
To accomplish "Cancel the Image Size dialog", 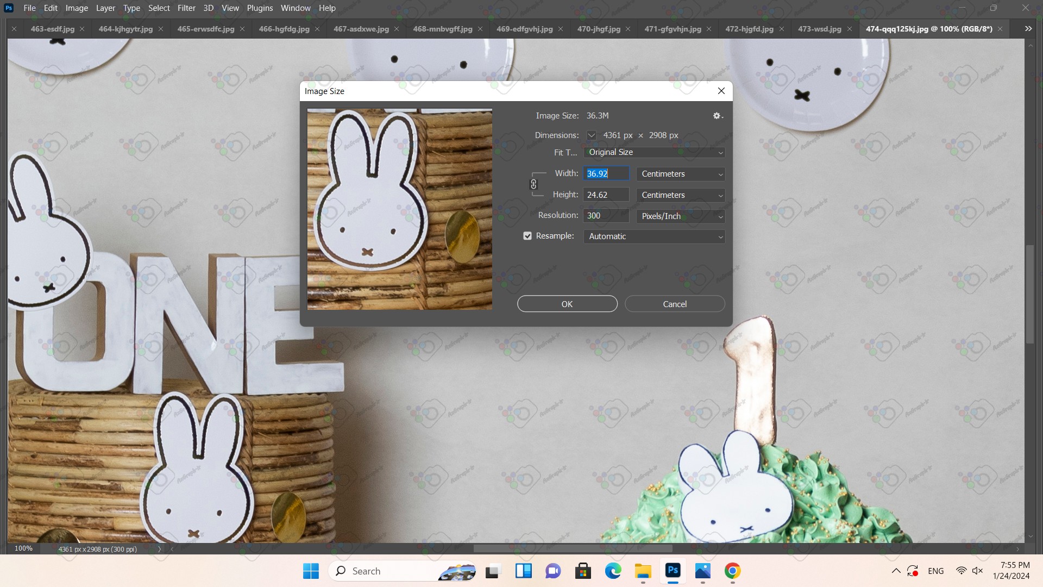I will [x=675, y=304].
